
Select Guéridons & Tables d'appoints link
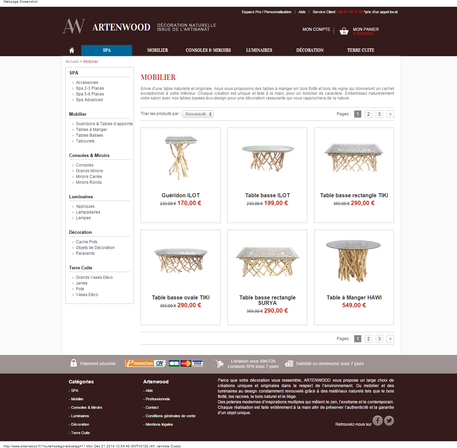(x=104, y=124)
